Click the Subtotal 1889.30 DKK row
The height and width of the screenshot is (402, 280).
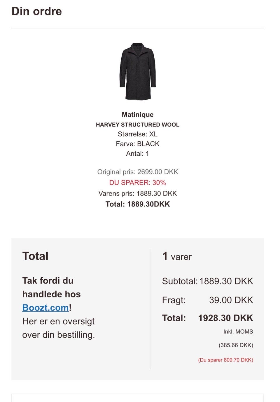(207, 281)
